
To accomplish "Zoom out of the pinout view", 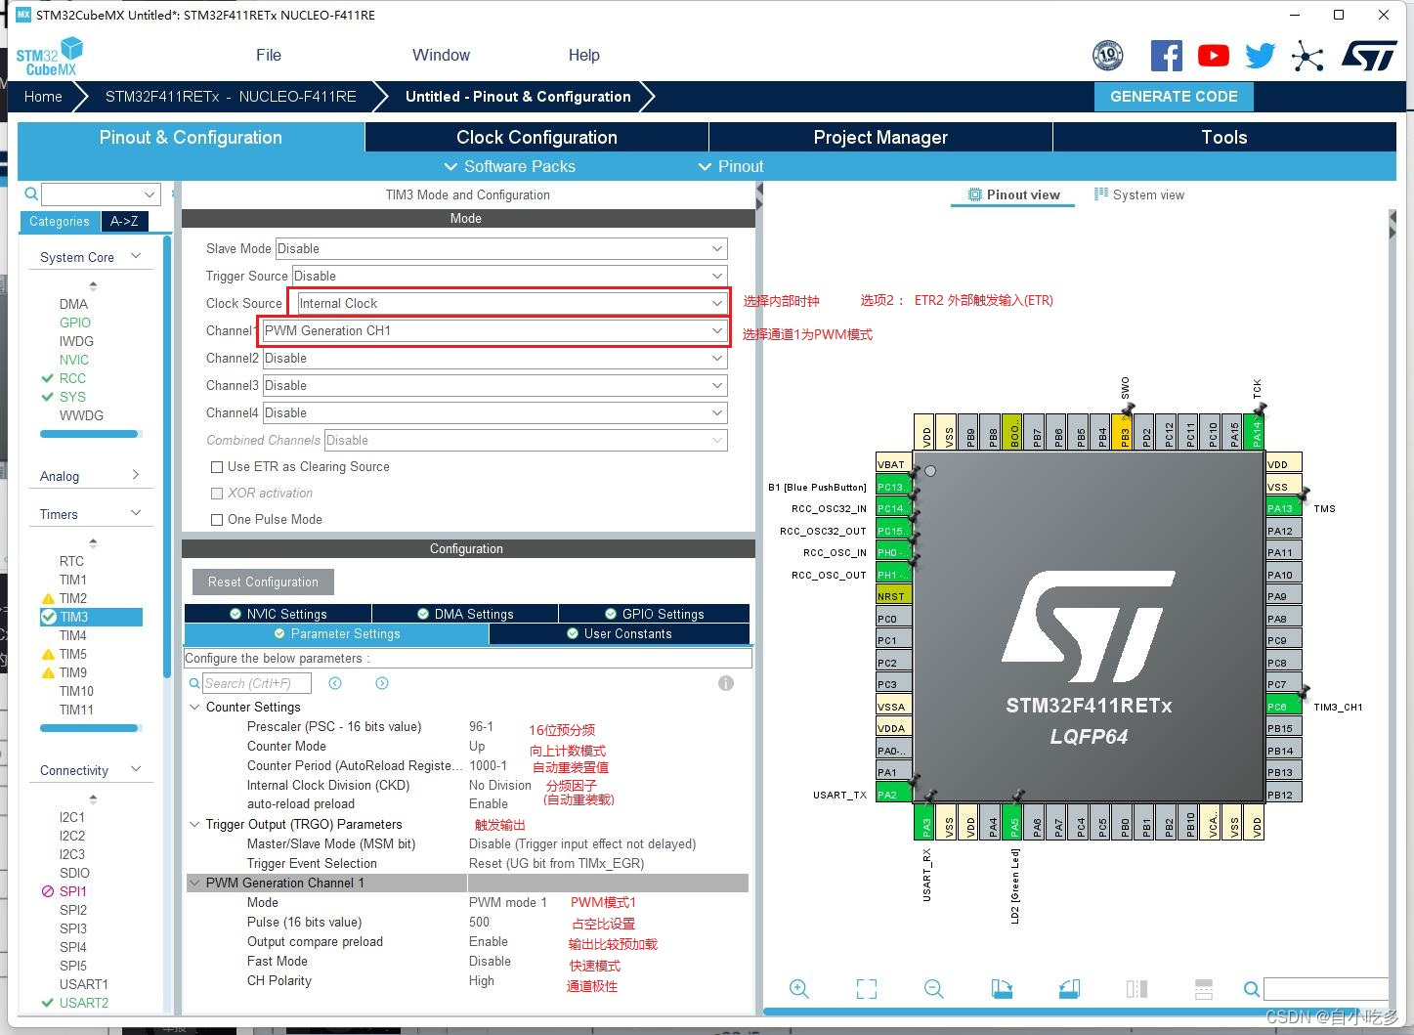I will pos(933,988).
